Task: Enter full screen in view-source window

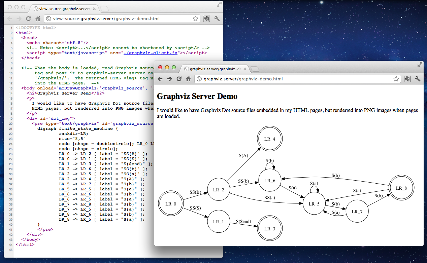Action: [x=219, y=4]
